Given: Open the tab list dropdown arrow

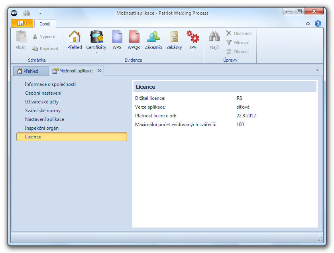Looking at the screenshot, I should pyautogui.click(x=317, y=70).
